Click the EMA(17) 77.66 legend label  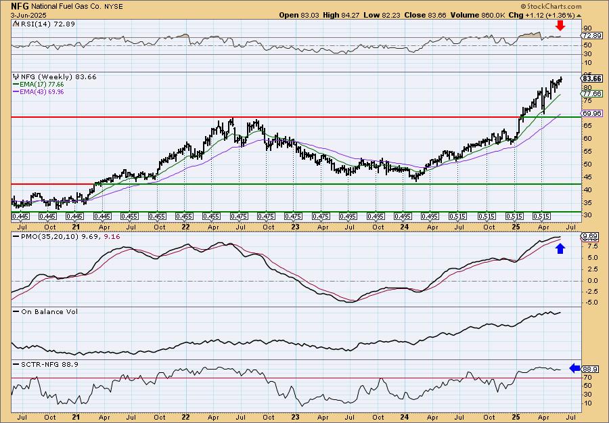(41, 85)
